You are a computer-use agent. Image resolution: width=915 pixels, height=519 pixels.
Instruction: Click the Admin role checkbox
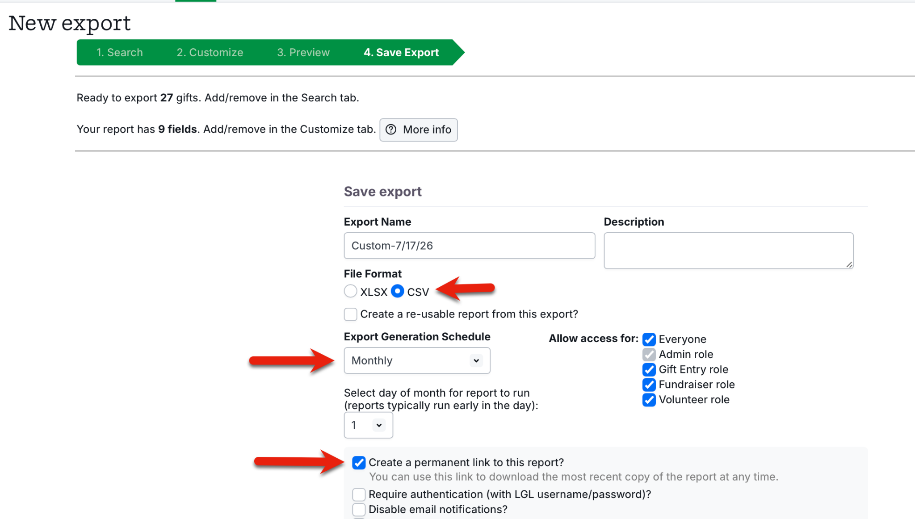649,355
